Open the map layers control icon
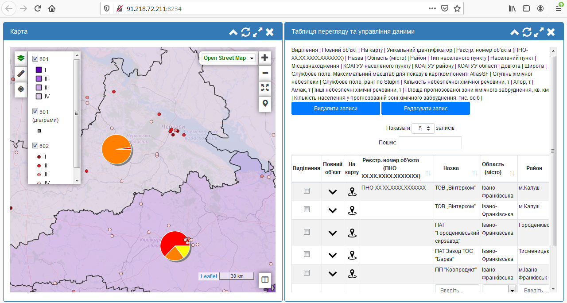The width and height of the screenshot is (567, 303). click(20, 58)
